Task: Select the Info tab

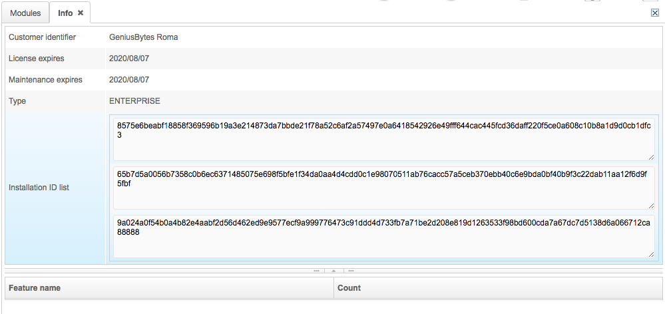Action: click(x=65, y=13)
